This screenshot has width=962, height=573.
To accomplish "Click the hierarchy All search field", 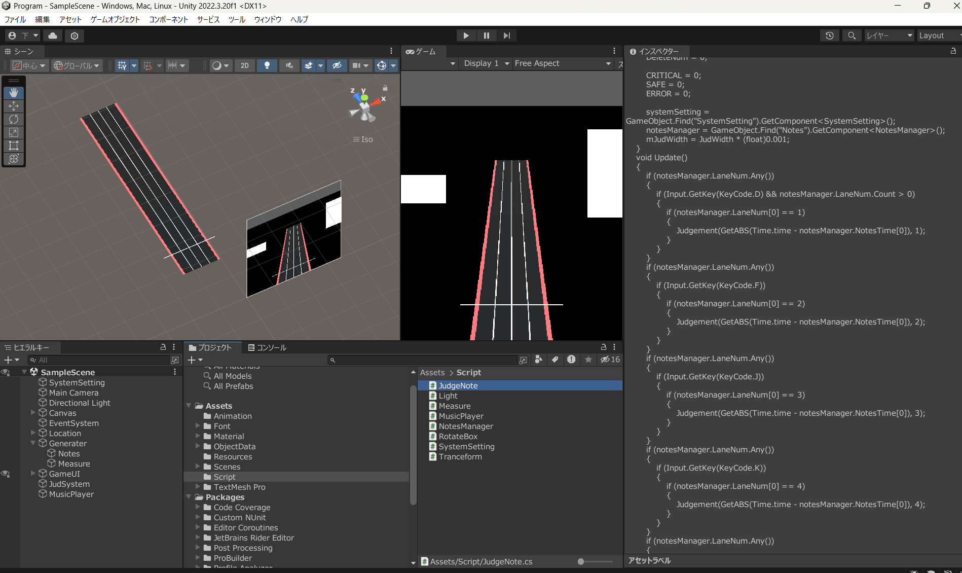I will [x=99, y=360].
